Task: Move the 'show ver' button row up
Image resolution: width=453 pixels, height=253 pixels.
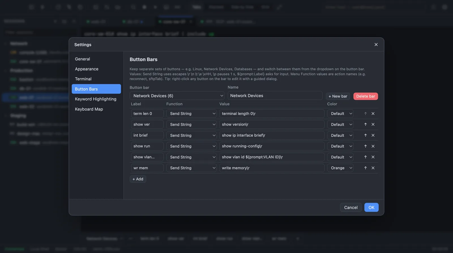Action: [366, 125]
